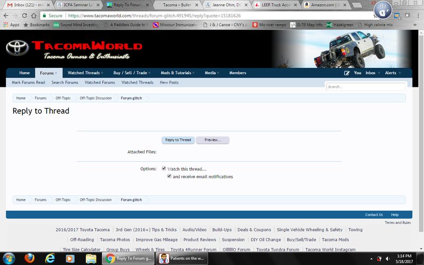424x265 pixels.
Task: Click the Search Forums link
Action: click(x=65, y=83)
